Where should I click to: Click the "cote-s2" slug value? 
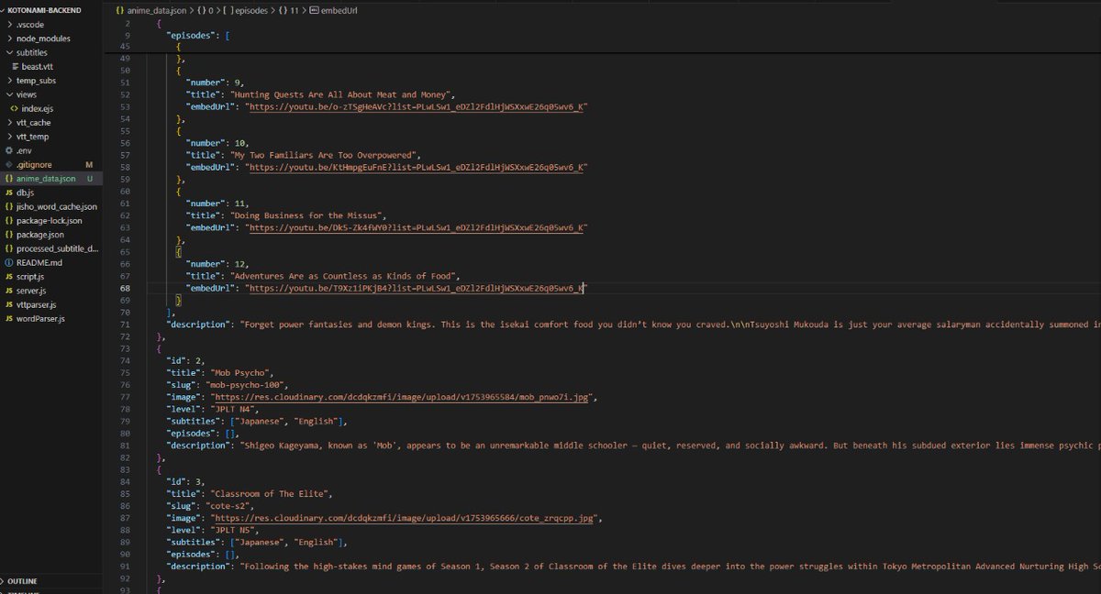[x=228, y=507]
